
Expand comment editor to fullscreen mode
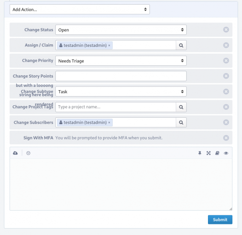[x=208, y=153]
